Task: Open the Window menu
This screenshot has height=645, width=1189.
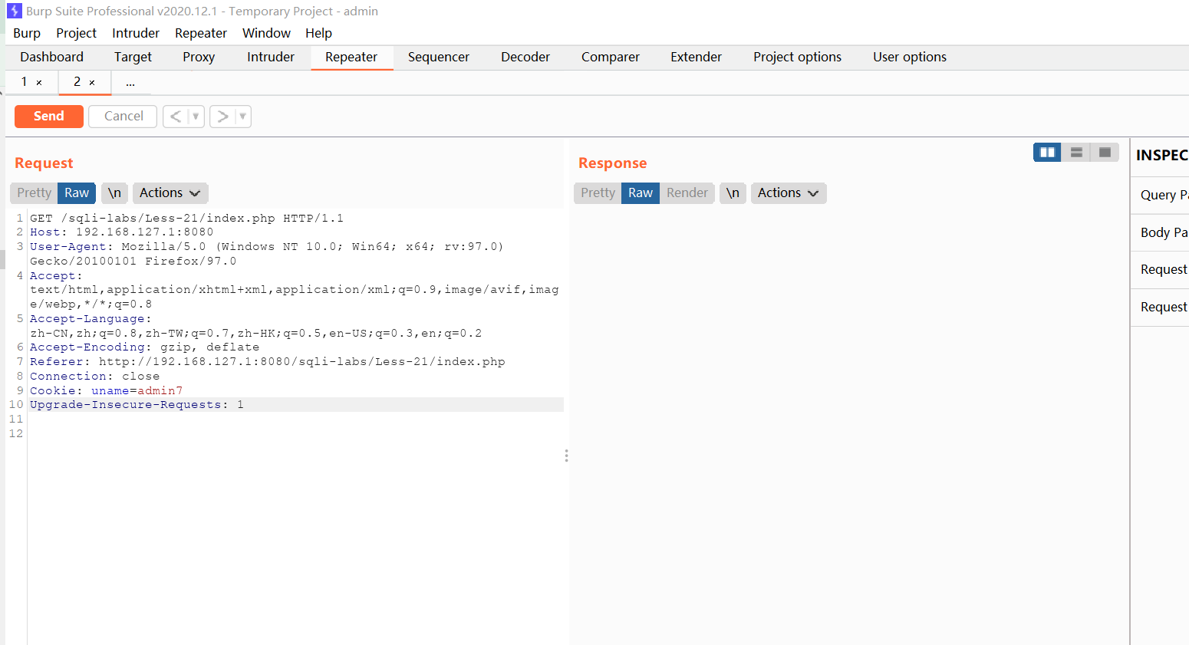Action: [266, 33]
